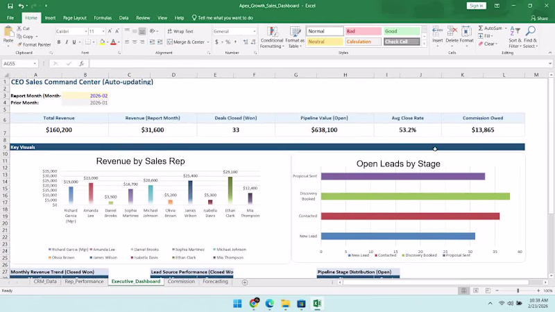Open Conditional Formatting
The height and width of the screenshot is (312, 555).
pos(272,37)
